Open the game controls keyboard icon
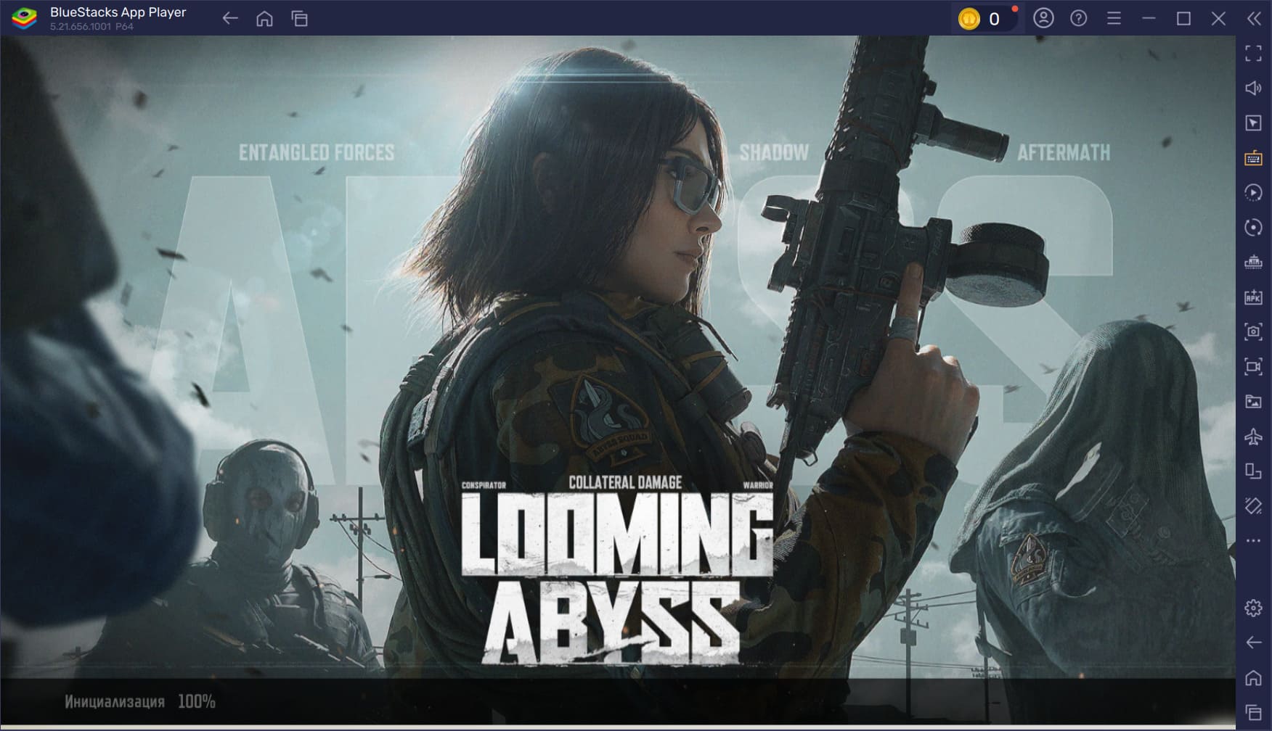Viewport: 1272px width, 731px height. tap(1253, 157)
